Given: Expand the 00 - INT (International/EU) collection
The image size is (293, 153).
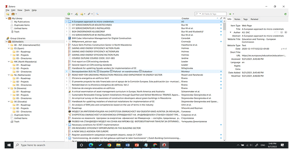Looking at the screenshot, I should pyautogui.click(x=9, y=45).
